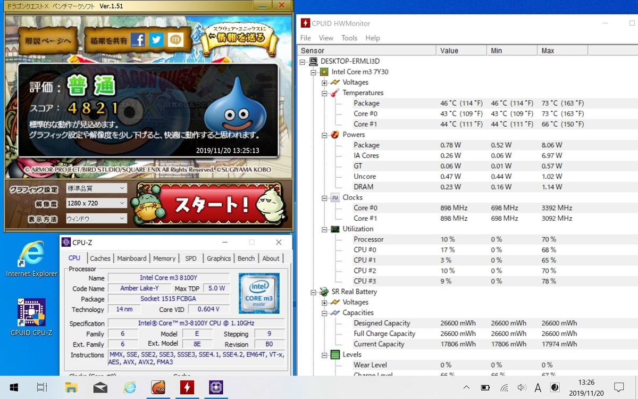The image size is (638, 399).
Task: Switch to the Graphics tab in CPU-Z
Action: 219,259
